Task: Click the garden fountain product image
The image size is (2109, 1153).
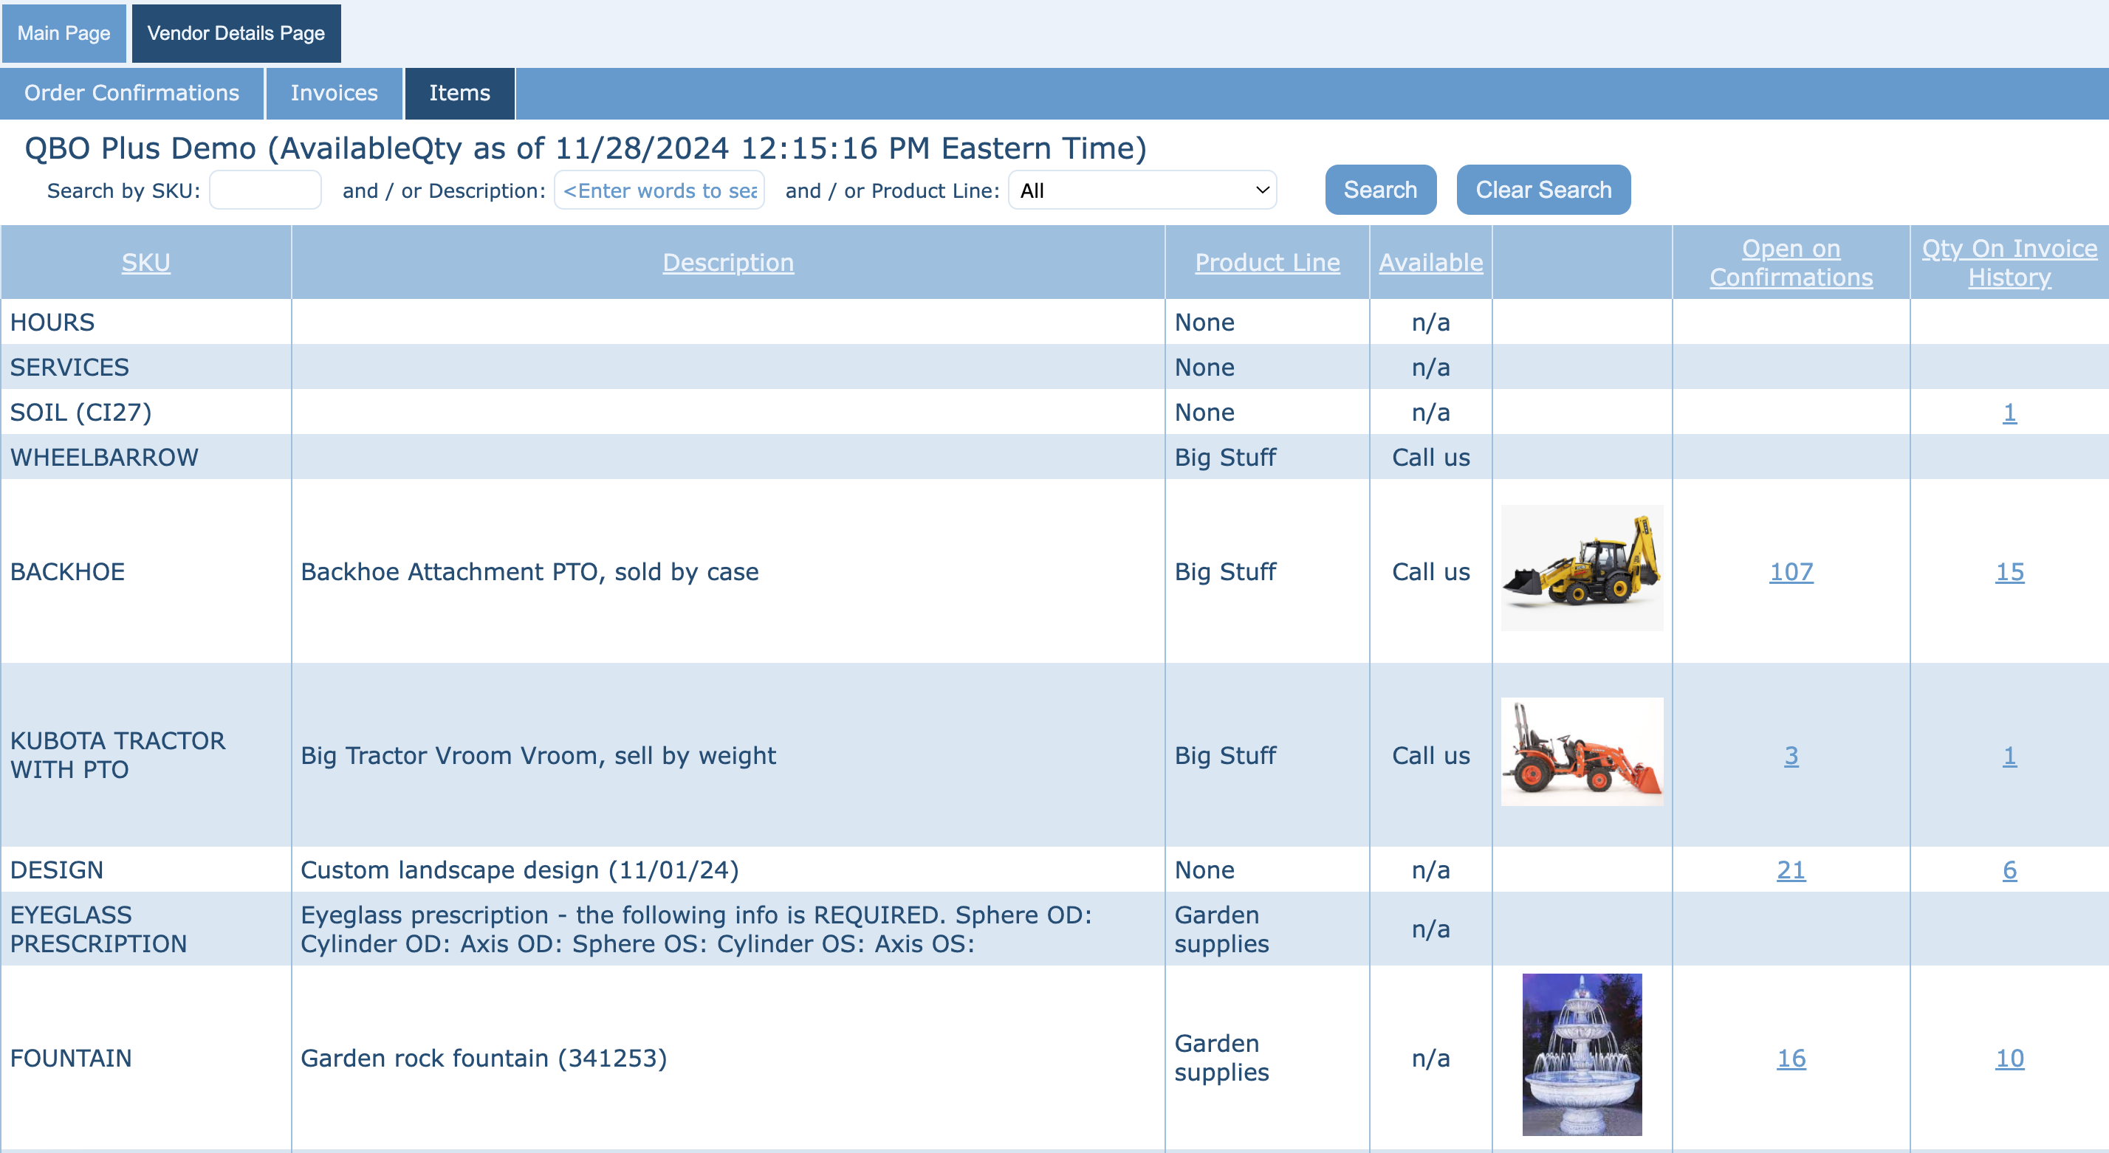Action: click(1581, 1054)
